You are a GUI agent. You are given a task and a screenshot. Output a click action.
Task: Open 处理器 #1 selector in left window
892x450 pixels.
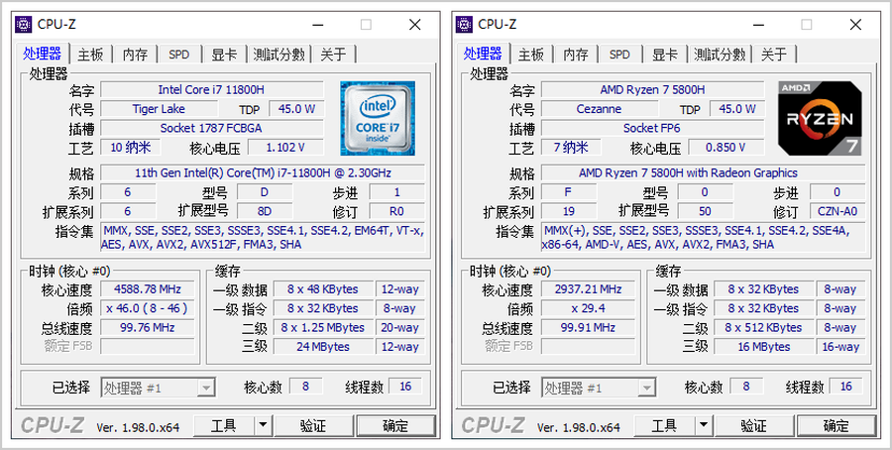click(x=158, y=388)
